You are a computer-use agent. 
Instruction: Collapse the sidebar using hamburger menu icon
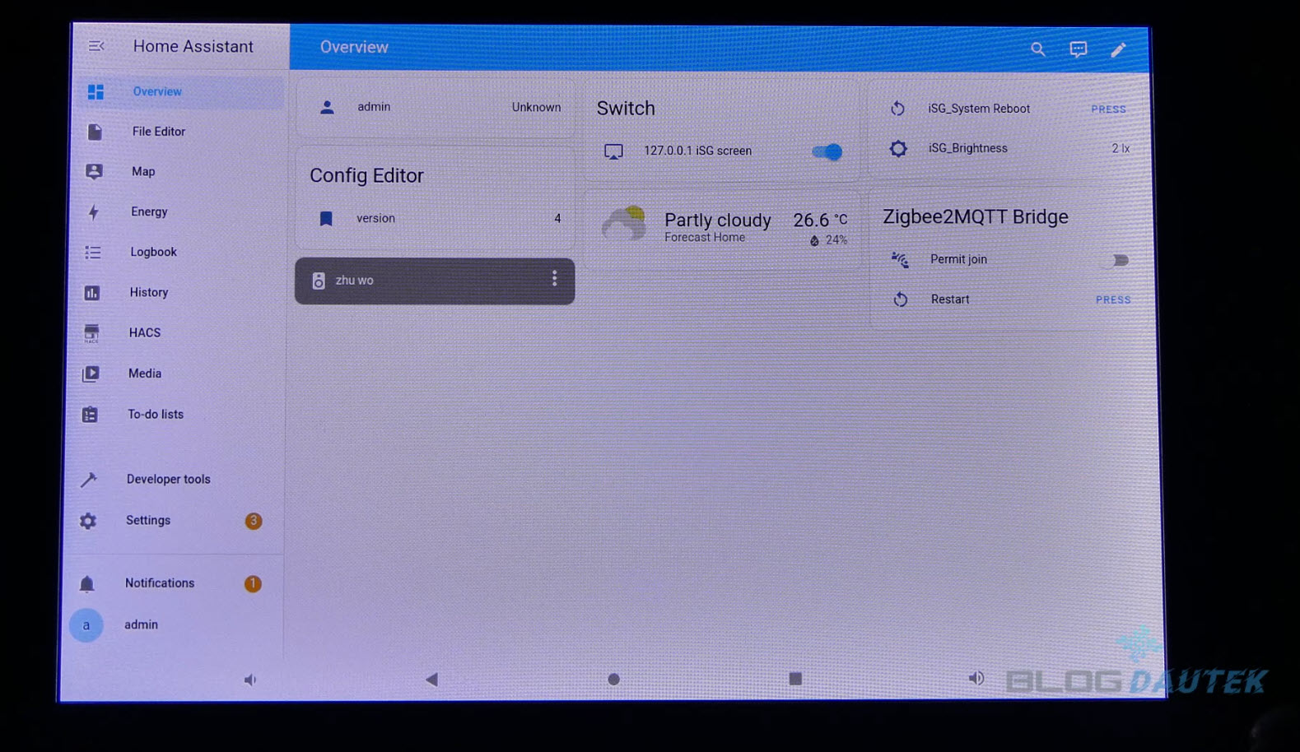(x=96, y=46)
